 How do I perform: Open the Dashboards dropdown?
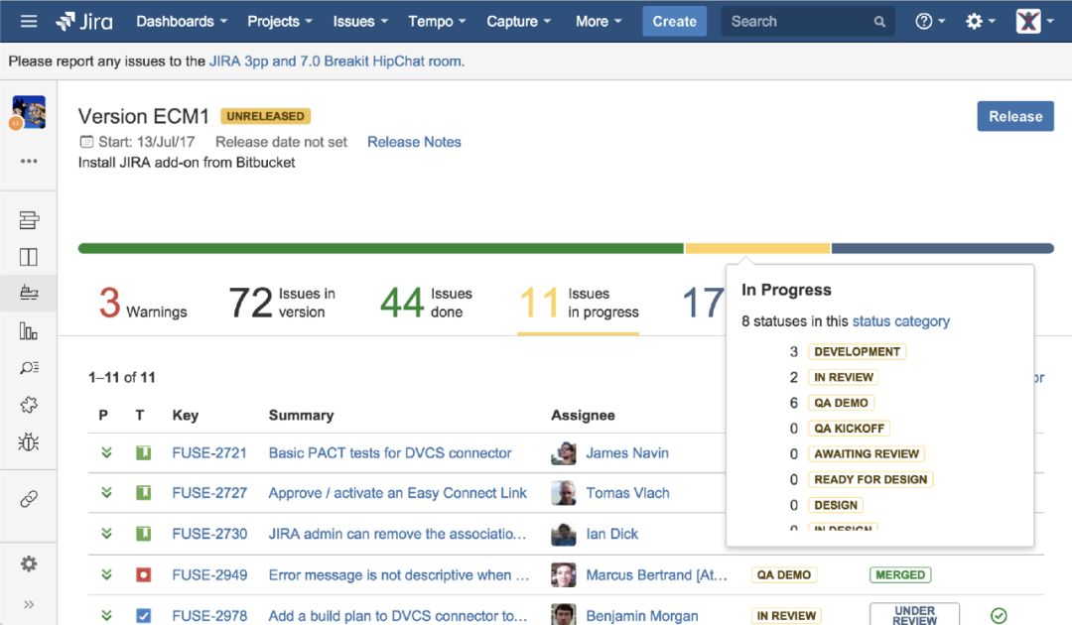[175, 21]
